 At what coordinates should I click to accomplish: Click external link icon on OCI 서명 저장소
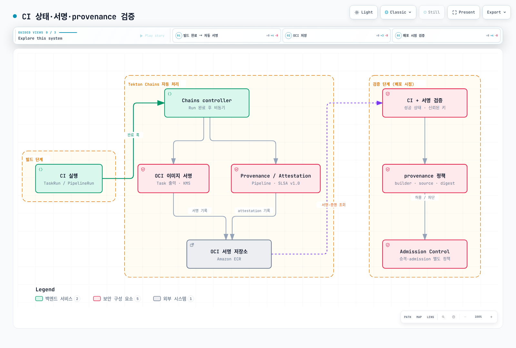(192, 245)
